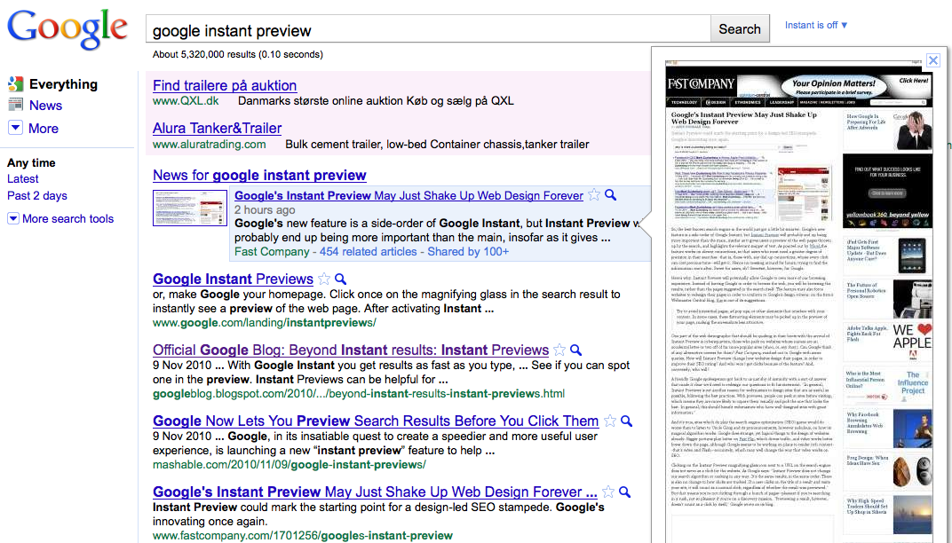Click magnifier preview icon on news result
Screen dimensions: 952x543
pyautogui.click(x=611, y=194)
